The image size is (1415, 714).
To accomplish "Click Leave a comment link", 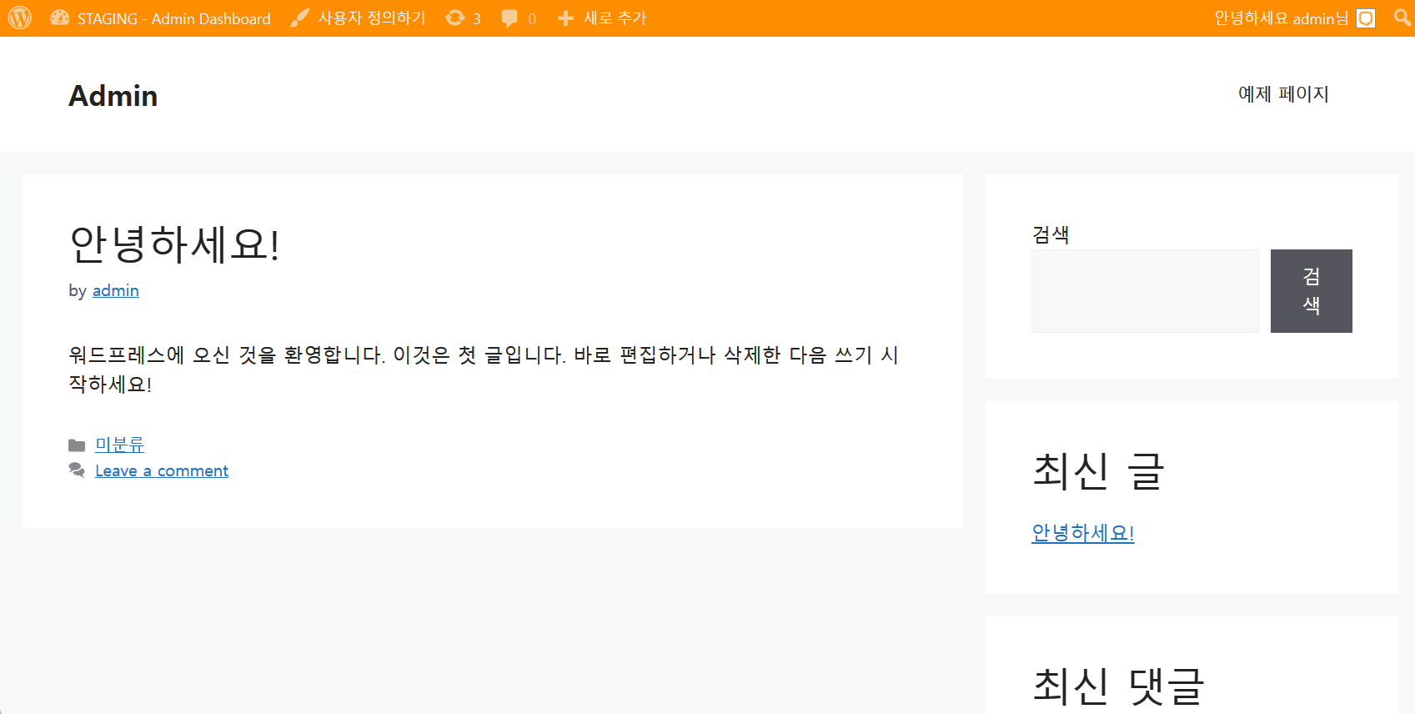I will [x=162, y=470].
